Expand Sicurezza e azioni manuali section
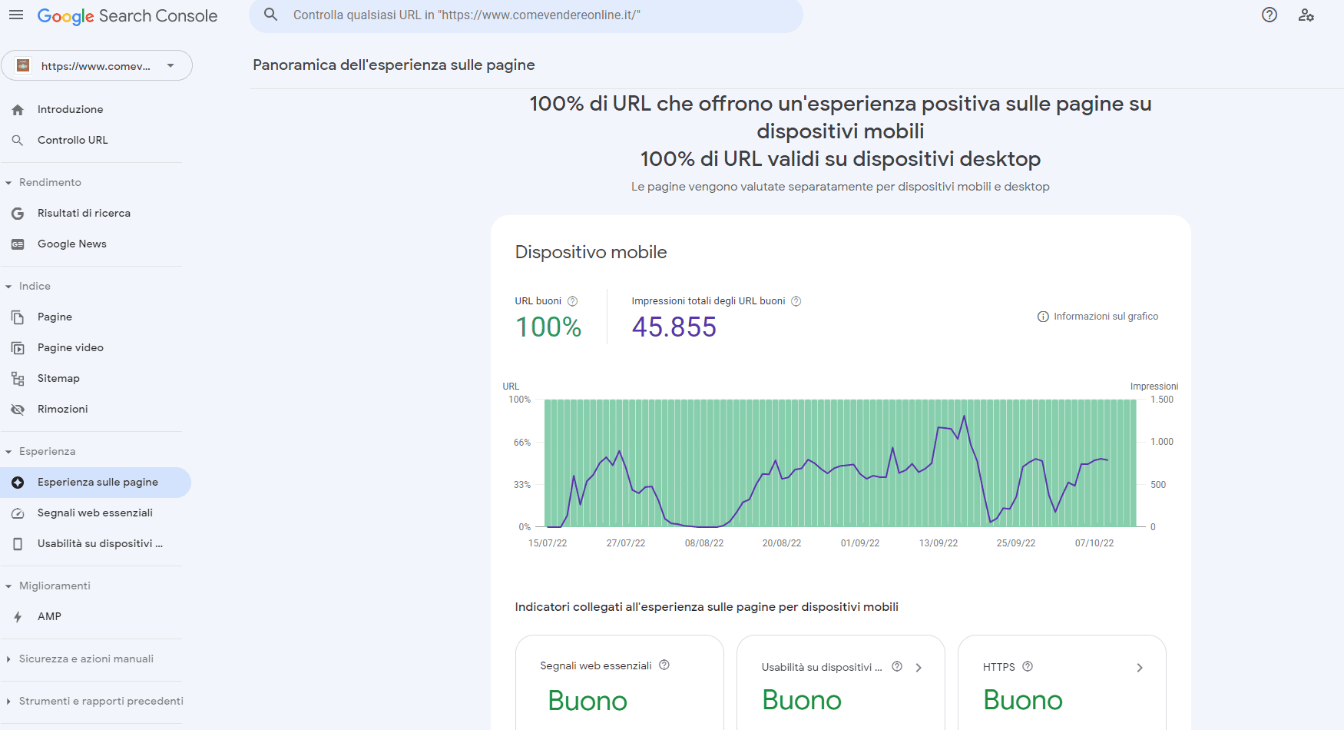Screen dimensions: 1344x730 coord(8,659)
